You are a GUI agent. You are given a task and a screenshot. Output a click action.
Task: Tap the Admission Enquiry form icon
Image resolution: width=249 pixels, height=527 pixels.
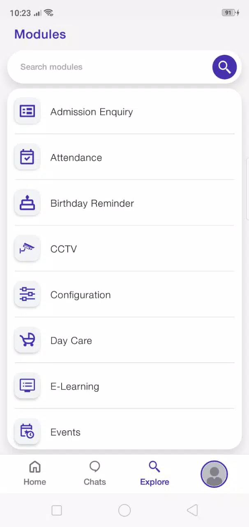click(x=28, y=111)
